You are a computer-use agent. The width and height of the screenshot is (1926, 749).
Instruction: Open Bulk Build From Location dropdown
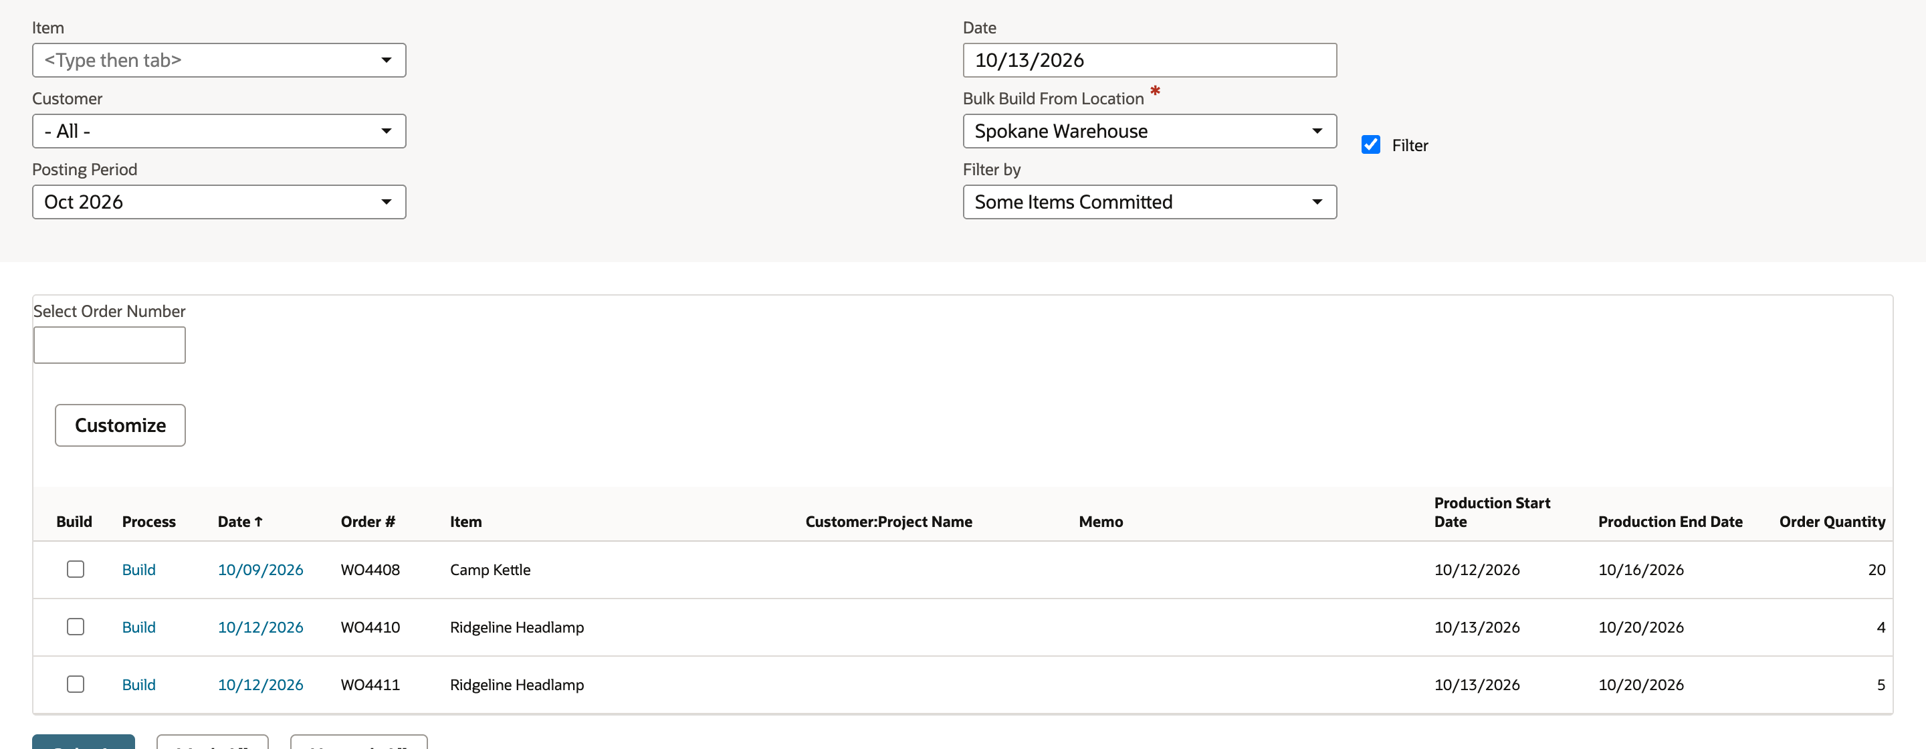coord(1149,131)
